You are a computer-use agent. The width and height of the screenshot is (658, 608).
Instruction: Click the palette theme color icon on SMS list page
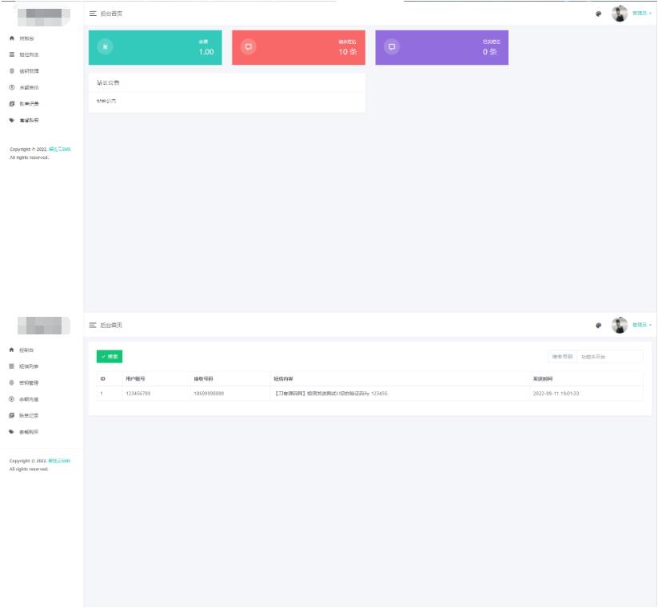pos(598,325)
